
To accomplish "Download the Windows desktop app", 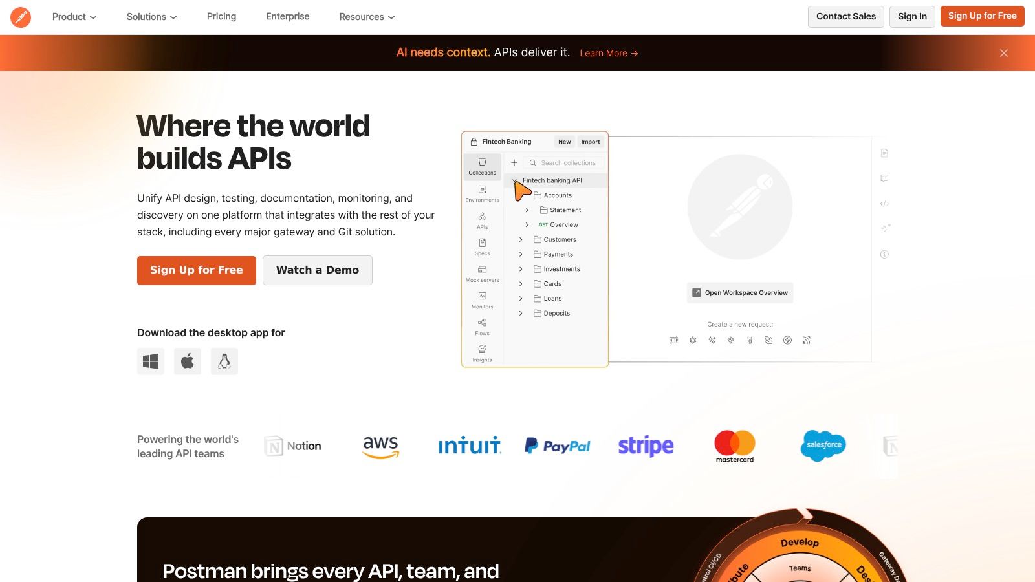I will pos(151,361).
